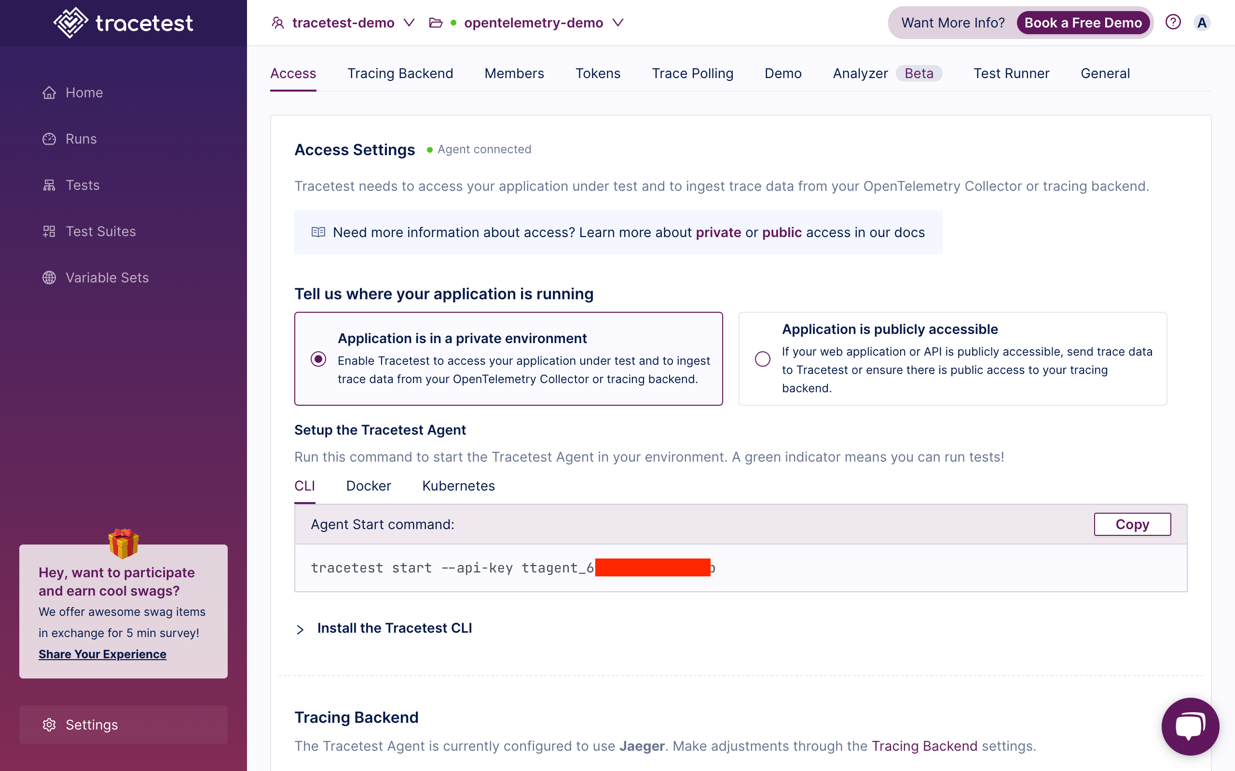Screen dimensions: 1235x771
Task: Click the help question mark icon
Action: coord(1173,22)
